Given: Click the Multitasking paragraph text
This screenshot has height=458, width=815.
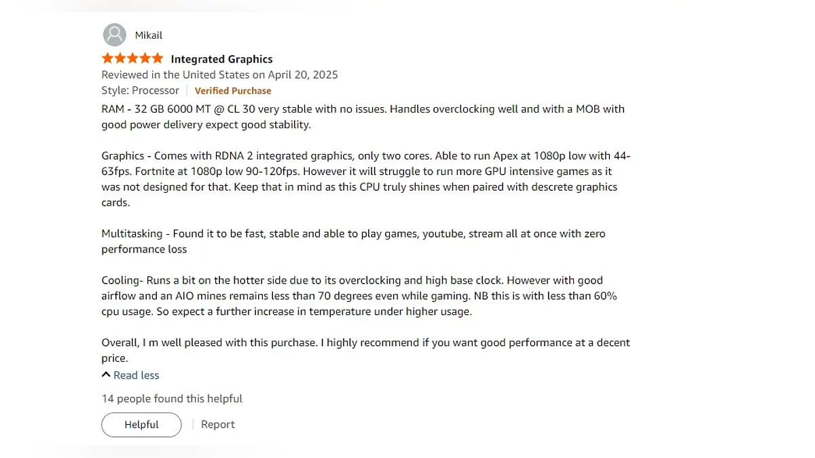Looking at the screenshot, I should pos(353,241).
